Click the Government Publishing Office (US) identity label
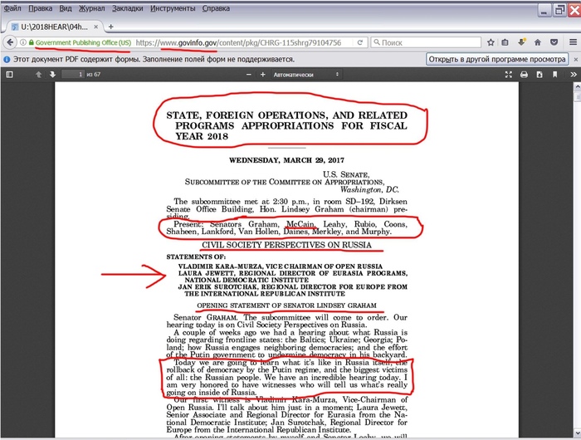The image size is (581, 440). pos(83,42)
